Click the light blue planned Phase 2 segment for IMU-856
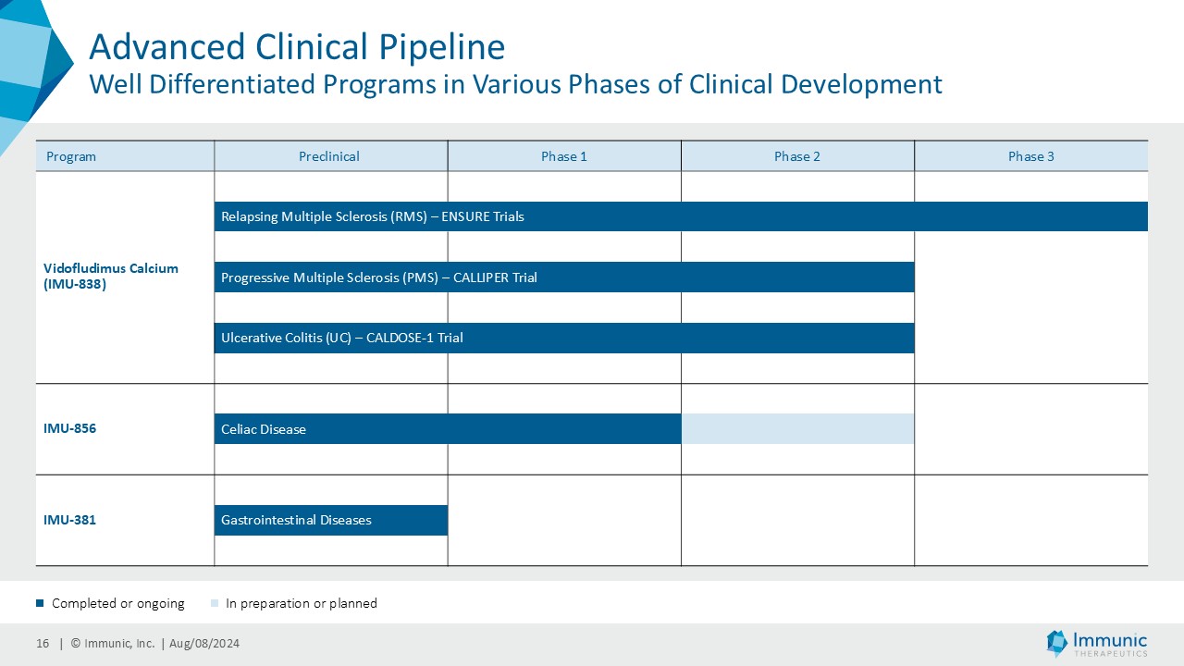This screenshot has height=666, width=1184. (x=797, y=429)
